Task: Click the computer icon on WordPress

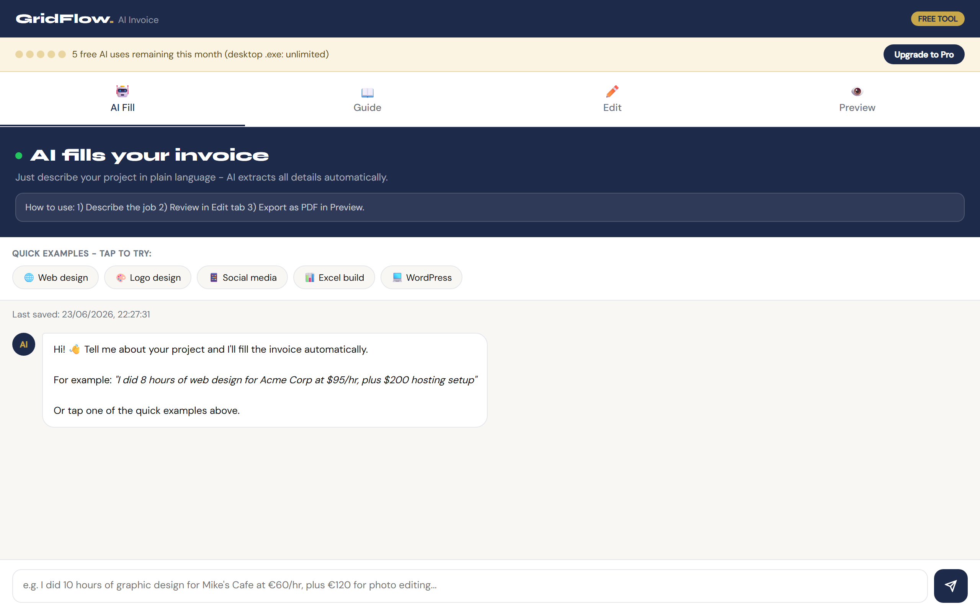Action: click(397, 277)
